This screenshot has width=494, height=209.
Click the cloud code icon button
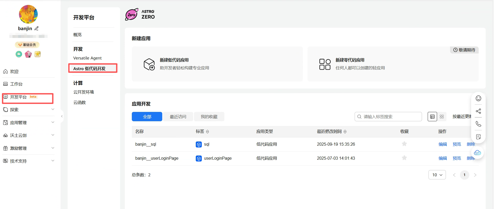click(477, 153)
